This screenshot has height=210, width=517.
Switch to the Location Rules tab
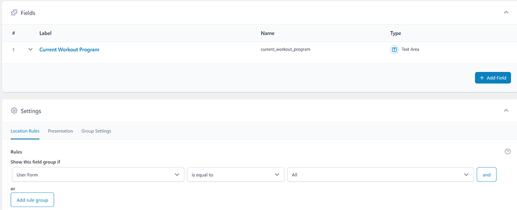point(25,131)
